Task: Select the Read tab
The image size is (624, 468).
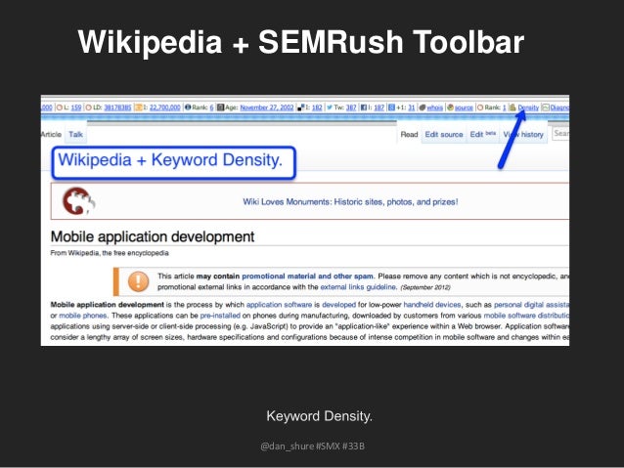Action: pos(409,135)
